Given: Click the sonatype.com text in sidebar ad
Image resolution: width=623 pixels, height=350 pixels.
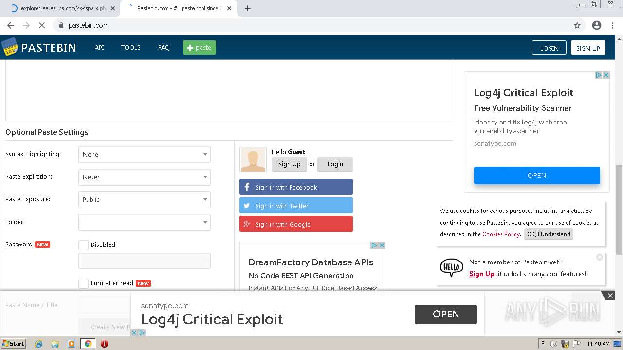Looking at the screenshot, I should (495, 144).
